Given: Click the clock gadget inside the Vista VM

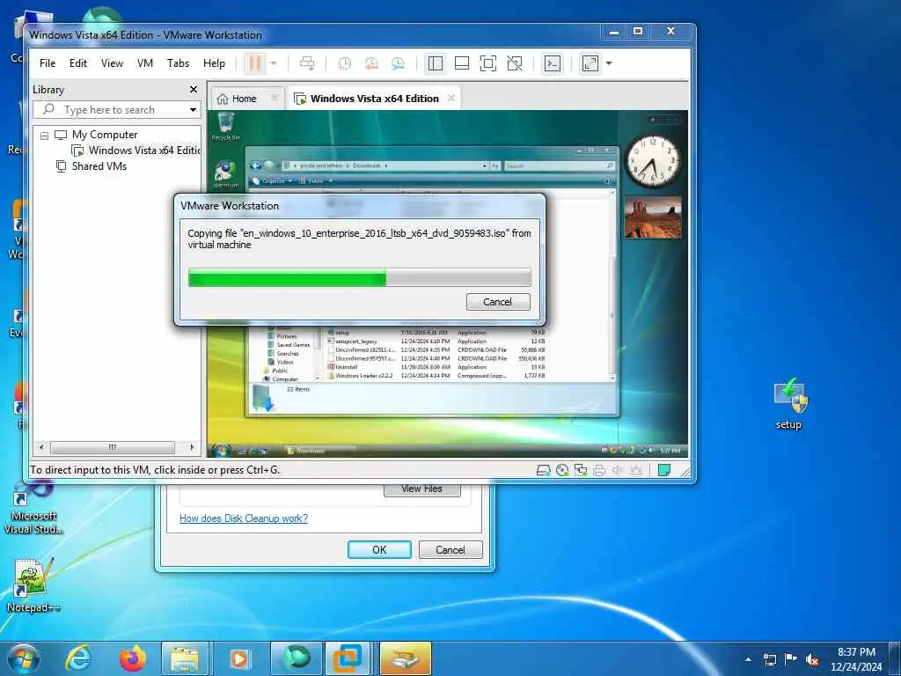Looking at the screenshot, I should point(653,160).
